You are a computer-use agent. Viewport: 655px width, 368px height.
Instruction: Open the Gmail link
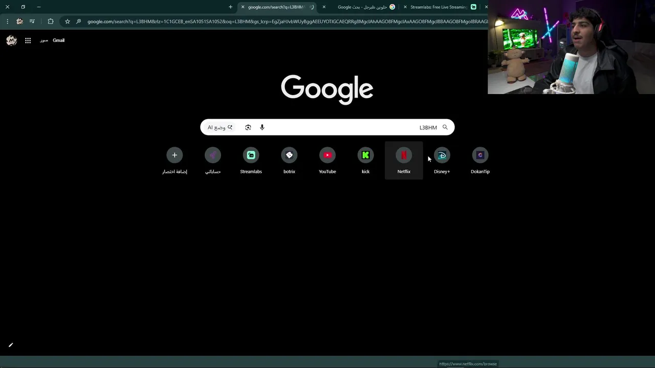(58, 40)
